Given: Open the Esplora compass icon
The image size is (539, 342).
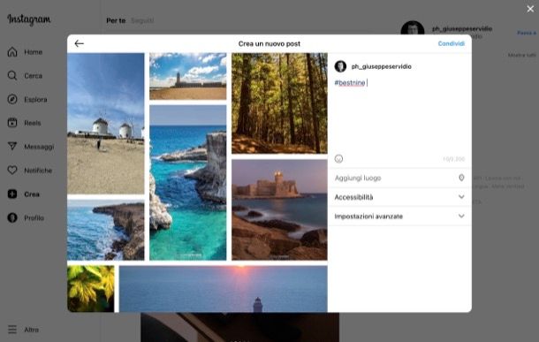Looking at the screenshot, I should pyautogui.click(x=12, y=99).
